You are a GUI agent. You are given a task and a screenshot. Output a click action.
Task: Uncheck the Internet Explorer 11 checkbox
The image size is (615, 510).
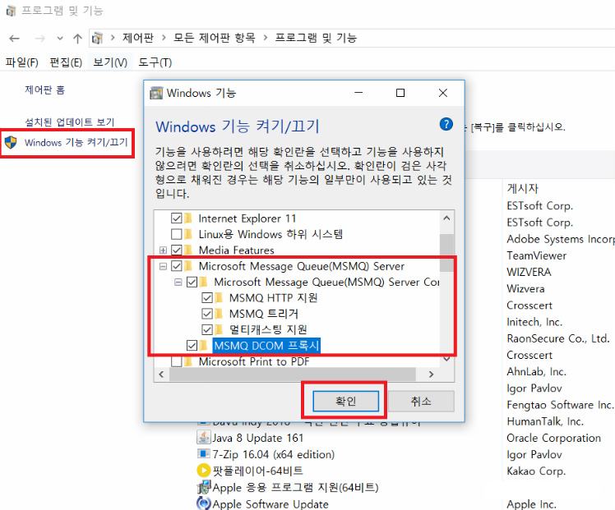[x=177, y=218]
